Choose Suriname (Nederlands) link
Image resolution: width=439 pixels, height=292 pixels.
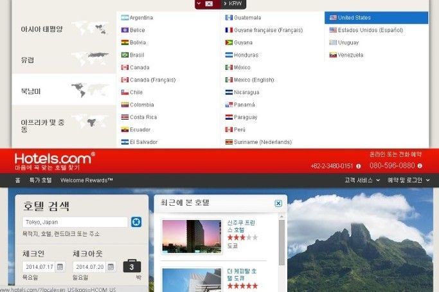pyautogui.click(x=263, y=142)
